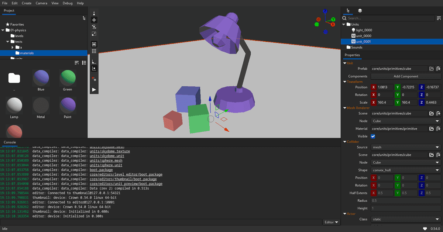Switch to the Rotate tool

click(94, 27)
